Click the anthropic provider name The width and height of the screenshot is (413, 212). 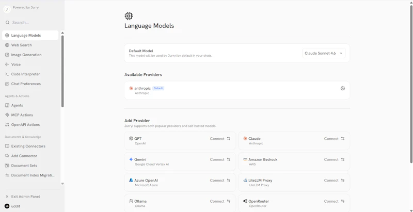tap(142, 88)
